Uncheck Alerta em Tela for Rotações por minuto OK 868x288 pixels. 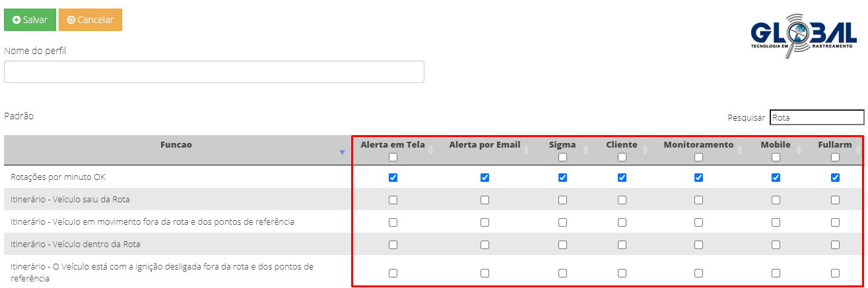393,177
